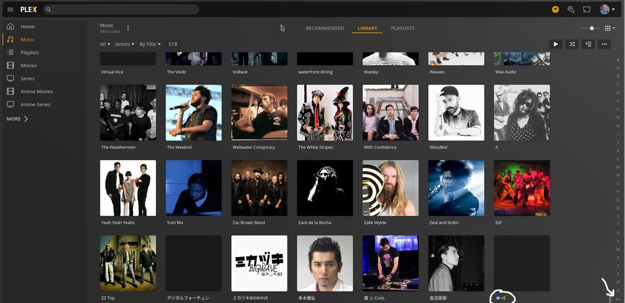Screen dimensions: 625x303
Task: Click Virtual Vice artist name
Action: pos(112,72)
